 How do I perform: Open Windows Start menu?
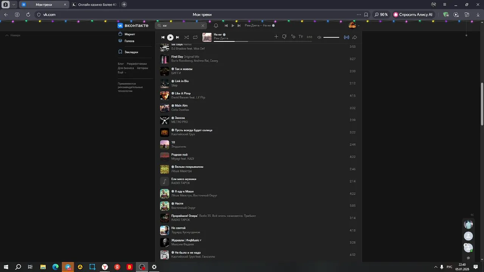tap(6, 267)
